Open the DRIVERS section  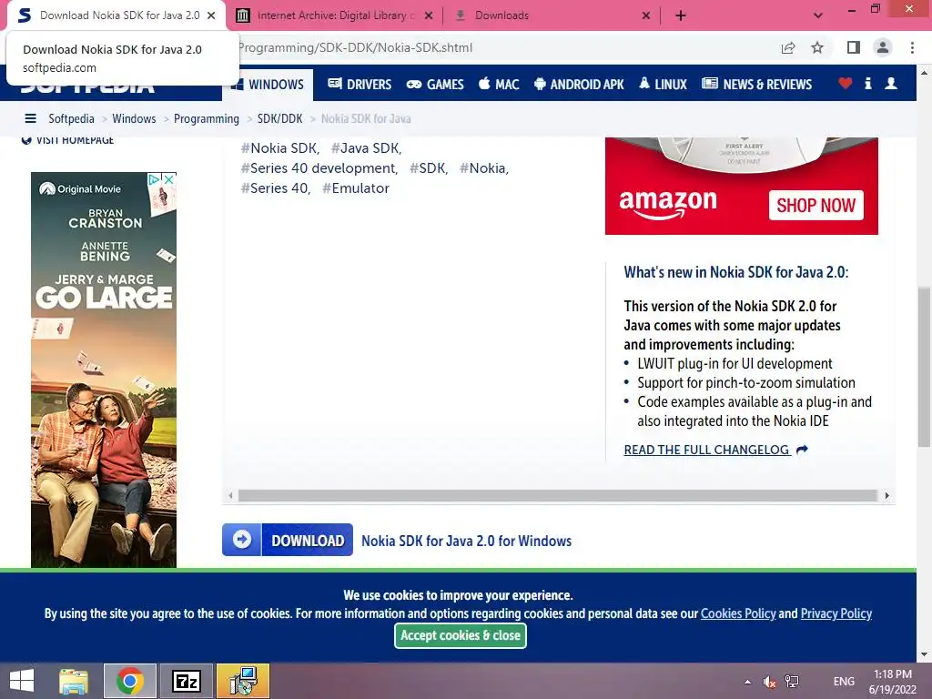click(360, 85)
